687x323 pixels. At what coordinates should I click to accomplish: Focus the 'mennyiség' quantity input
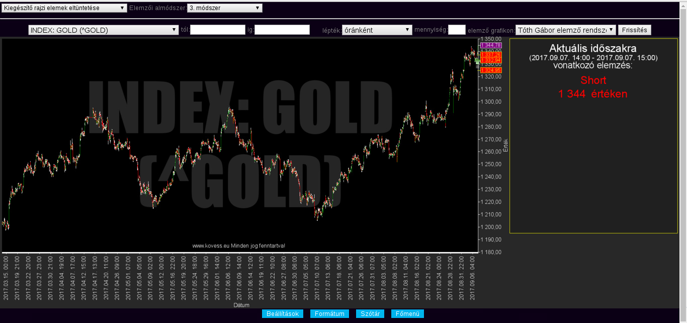click(x=457, y=30)
